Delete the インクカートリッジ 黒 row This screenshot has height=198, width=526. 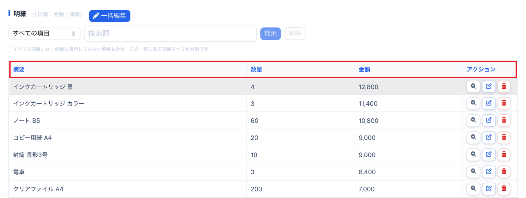[x=504, y=87]
